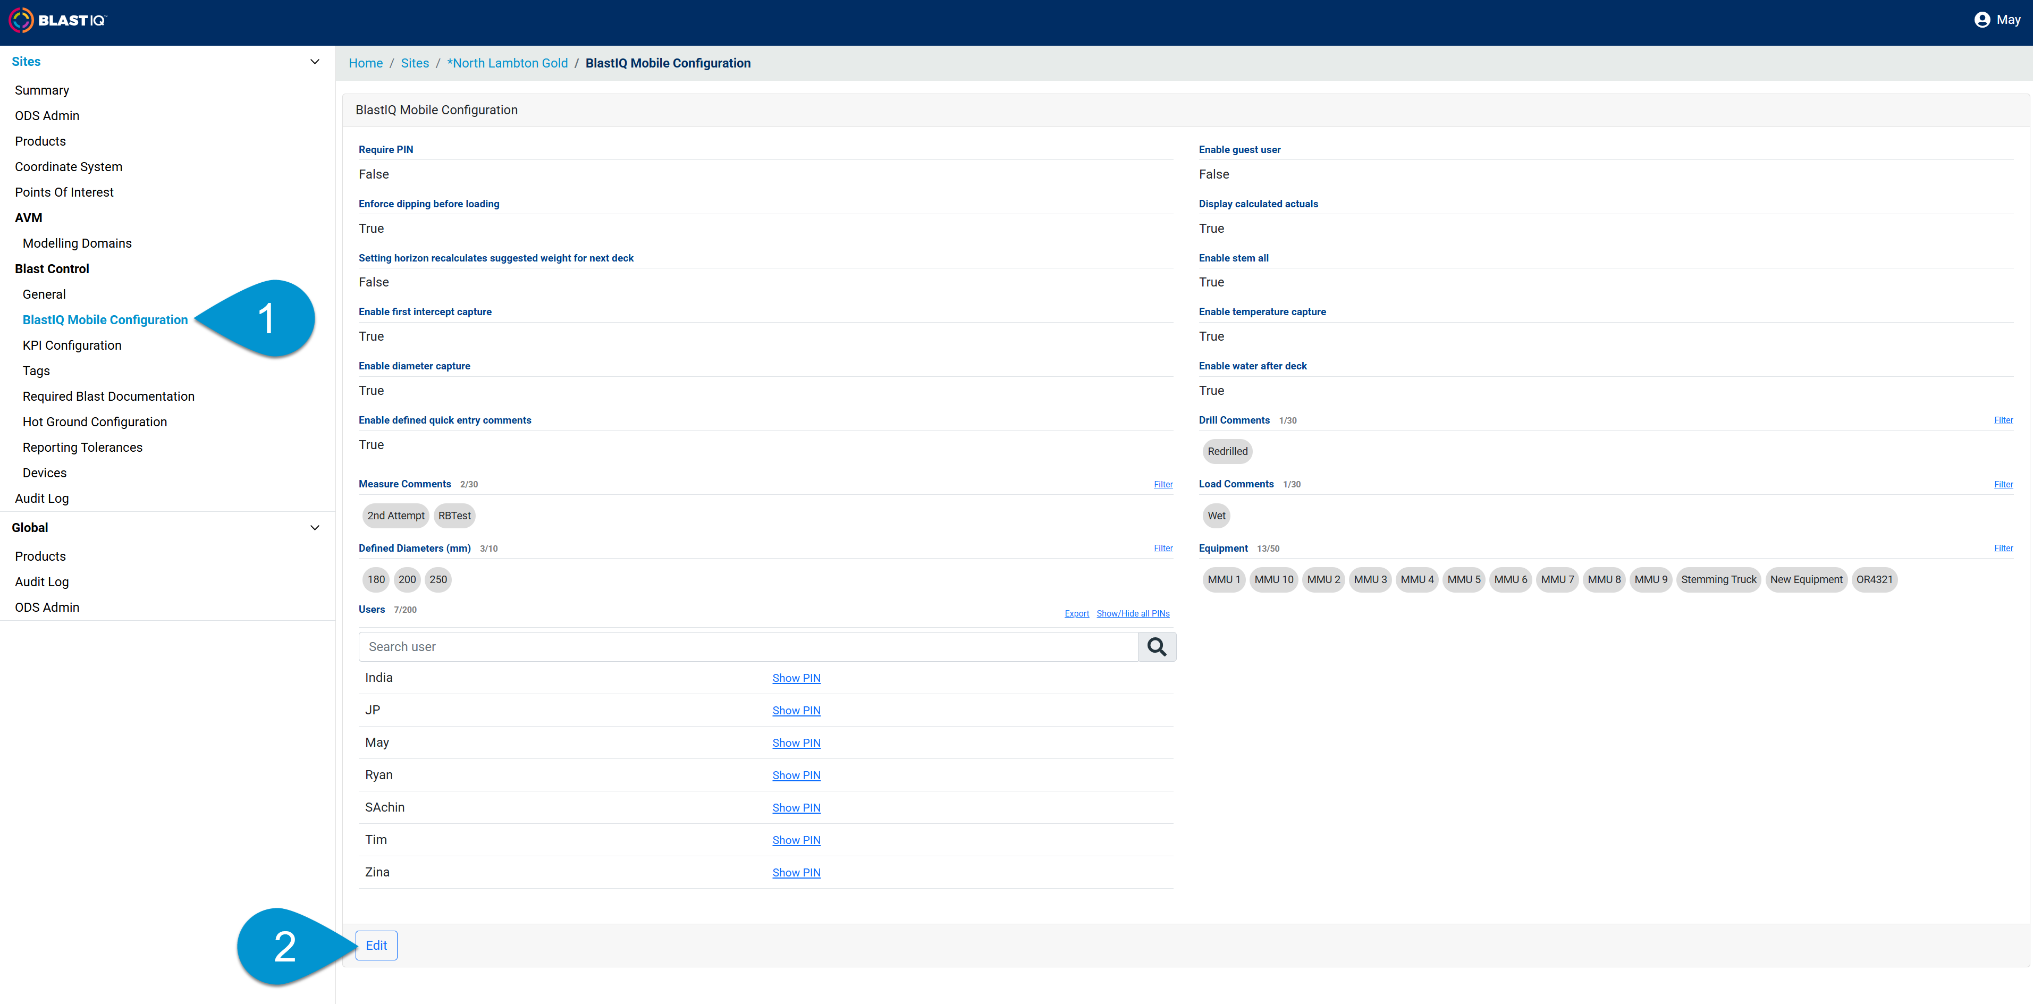The image size is (2033, 1004).
Task: Open the May user account icon
Action: pyautogui.click(x=1981, y=20)
